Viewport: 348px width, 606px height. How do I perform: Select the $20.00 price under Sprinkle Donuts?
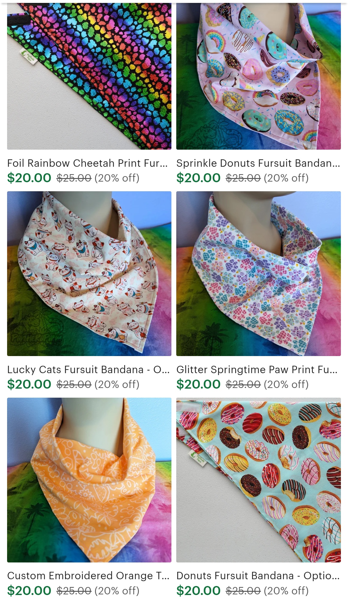[198, 178]
